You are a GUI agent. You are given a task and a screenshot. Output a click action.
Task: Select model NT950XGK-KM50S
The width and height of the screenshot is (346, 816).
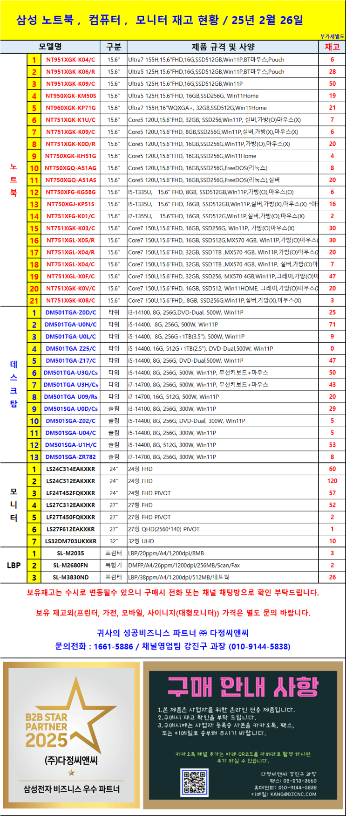70,96
